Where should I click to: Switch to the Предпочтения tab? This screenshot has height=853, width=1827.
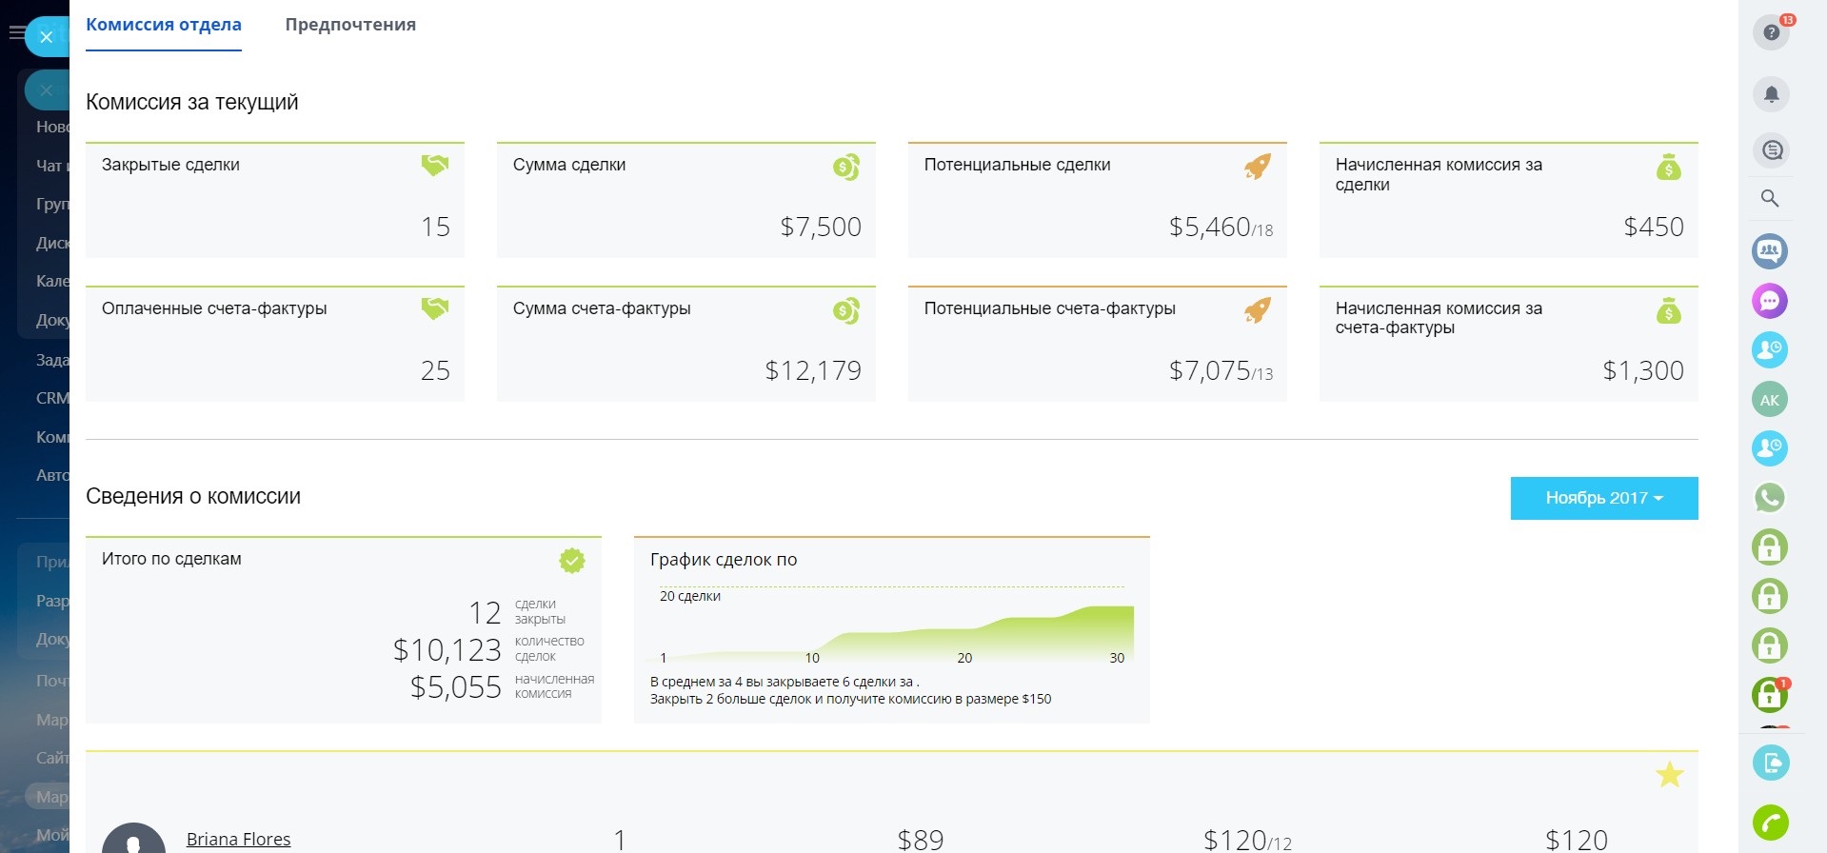click(x=350, y=25)
